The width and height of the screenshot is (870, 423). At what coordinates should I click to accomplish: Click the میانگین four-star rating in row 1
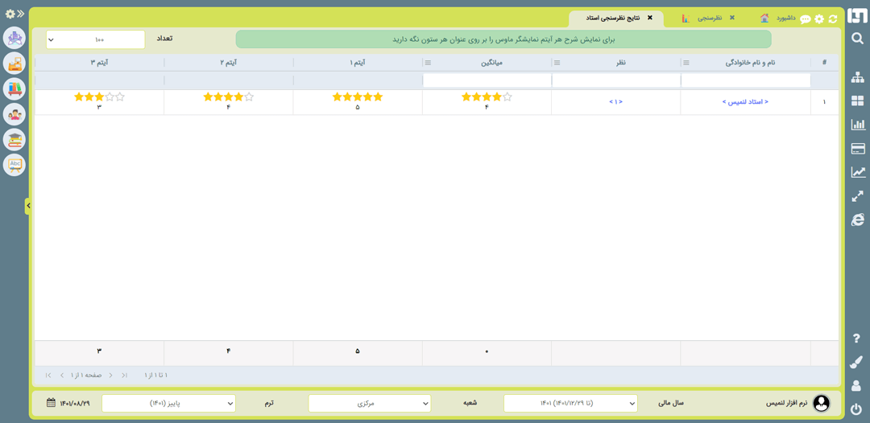tap(487, 97)
